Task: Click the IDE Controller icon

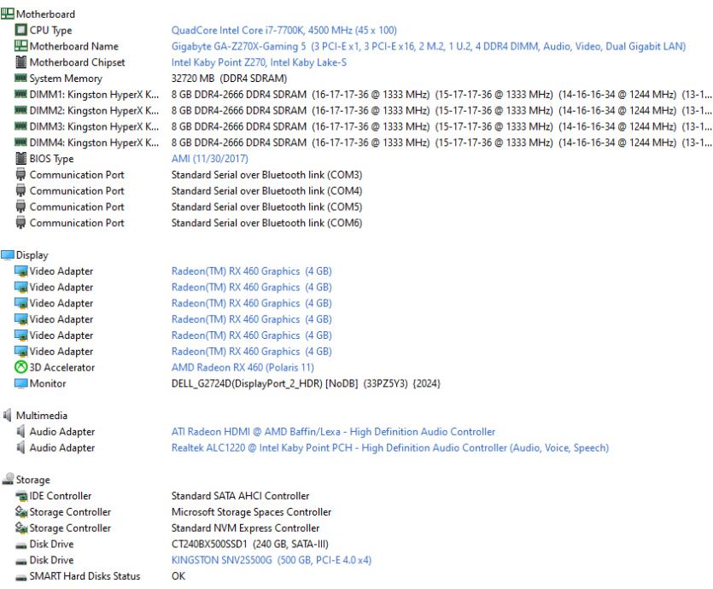Action: [x=20, y=496]
